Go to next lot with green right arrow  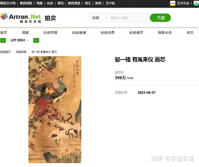coord(36,41)
